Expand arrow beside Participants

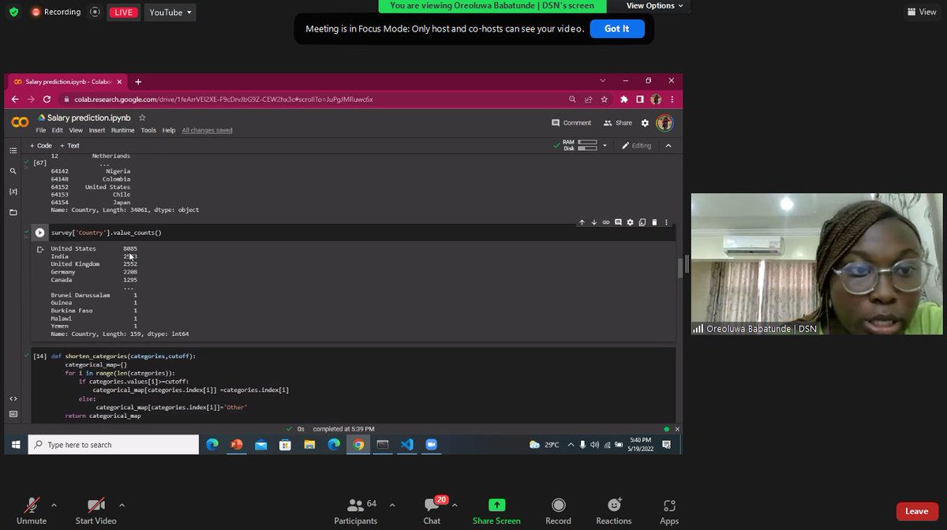tap(392, 505)
